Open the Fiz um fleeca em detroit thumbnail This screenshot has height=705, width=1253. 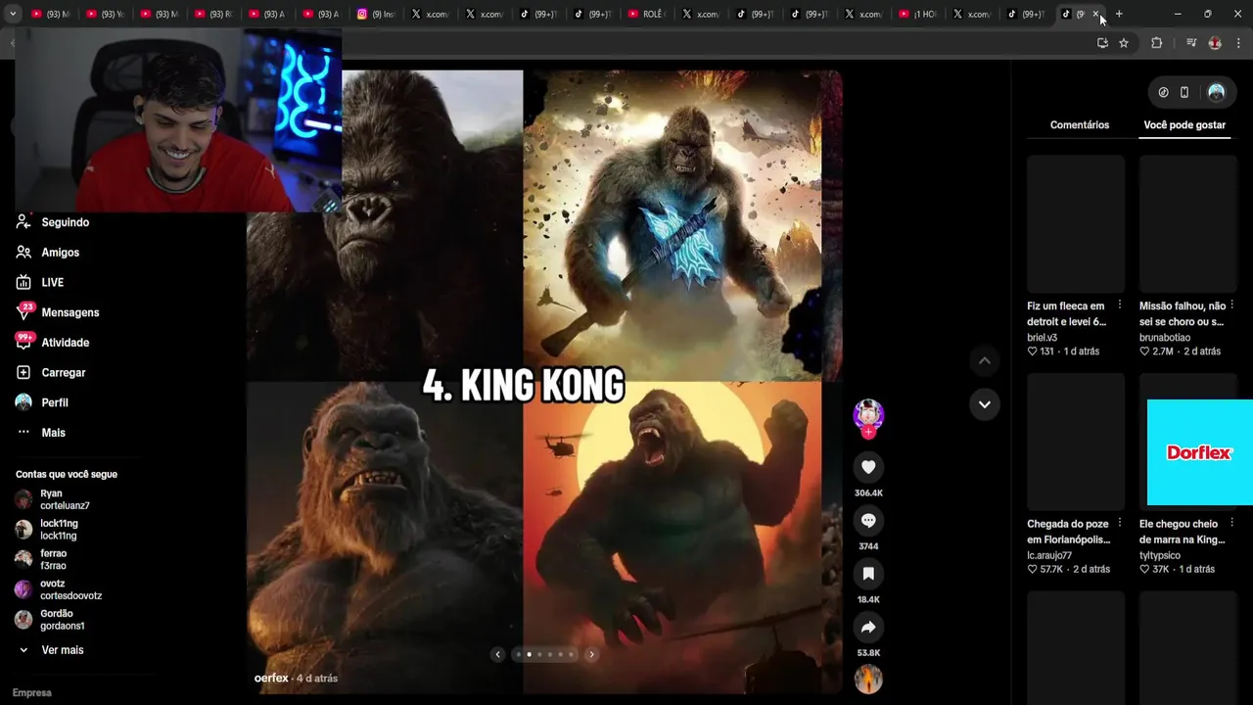point(1076,224)
